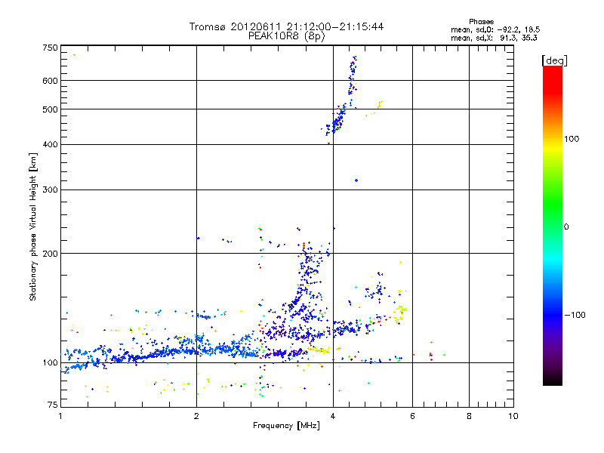The width and height of the screenshot is (604, 453).
Task: Click the '300' y-axis tick label
Action: point(50,190)
